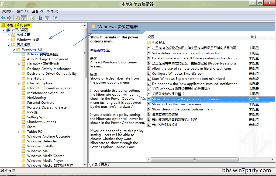The image size is (276, 176).
Task: Select the Internet Information Services folder
Action: pos(50,88)
